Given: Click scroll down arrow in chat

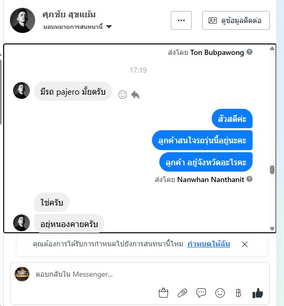Looking at the screenshot, I should click(x=272, y=229).
